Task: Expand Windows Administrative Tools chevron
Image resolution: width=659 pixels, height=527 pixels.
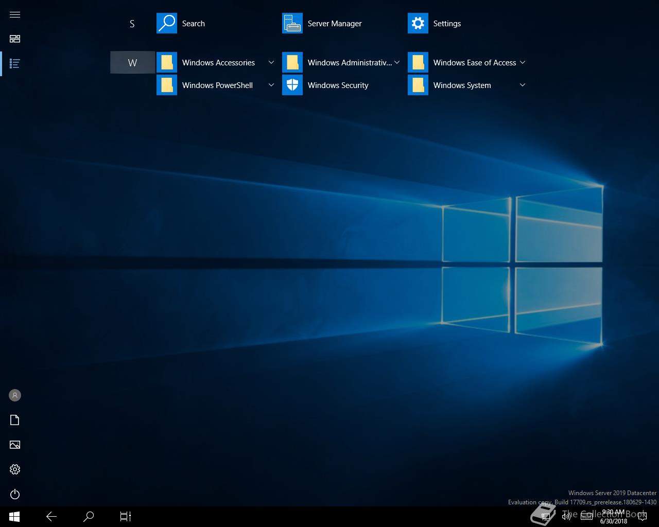Action: 397,62
